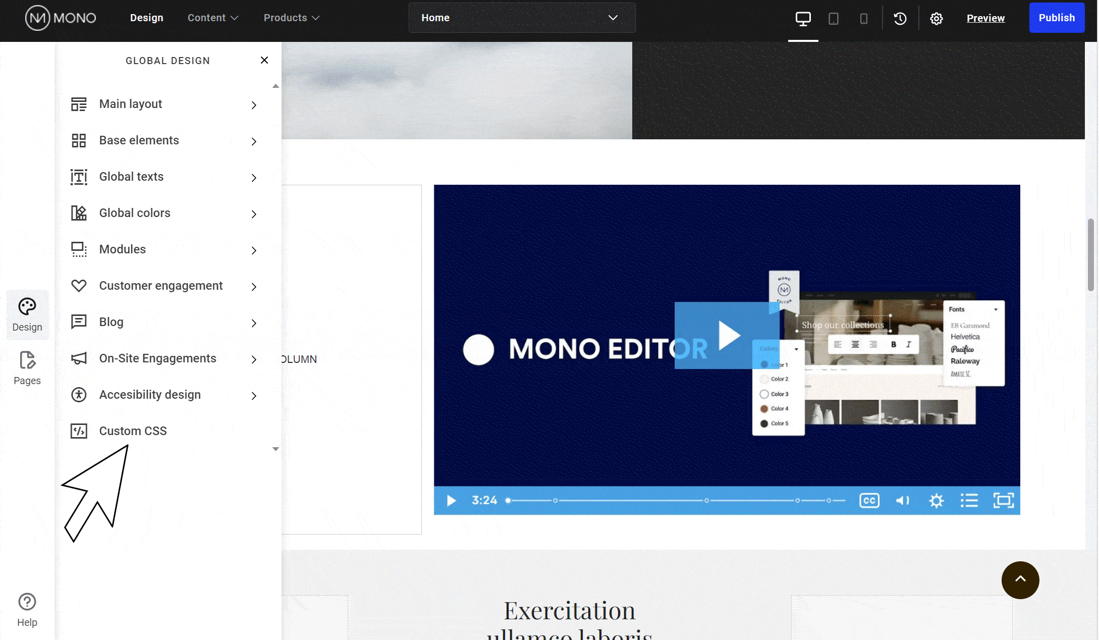Open the Products menu

pyautogui.click(x=291, y=18)
